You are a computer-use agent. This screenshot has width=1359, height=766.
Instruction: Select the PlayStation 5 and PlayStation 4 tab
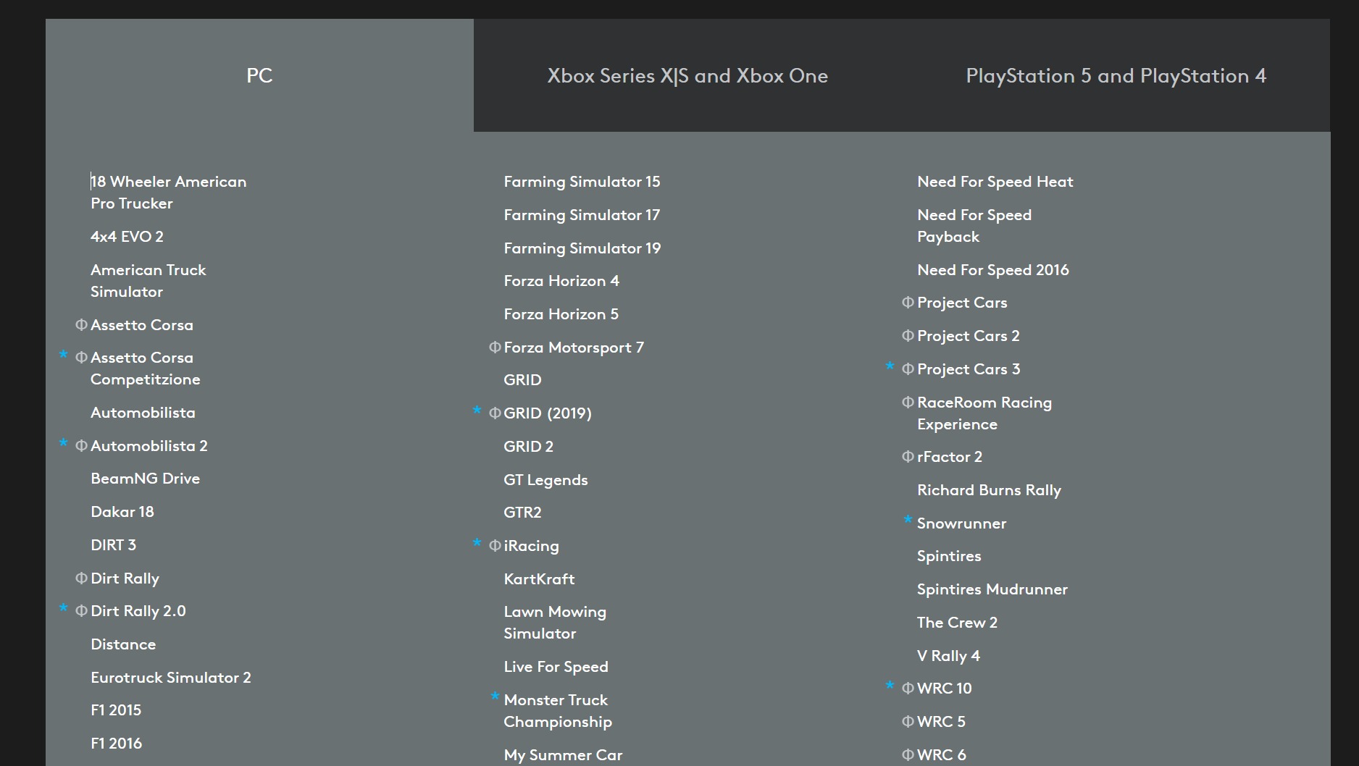1116,75
